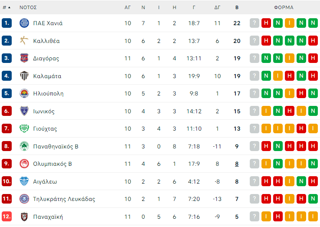This screenshot has height=227, width=320.
Task: Click the Καλλιθέα team logo
Action: 24,41
